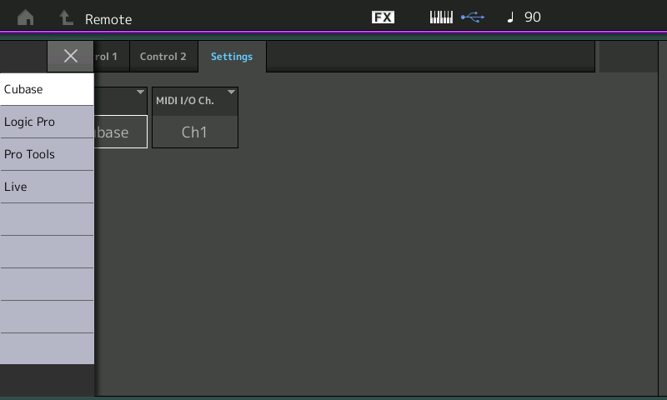Click the DAW dropdown arrow behind the list
This screenshot has height=400, width=667.
140,92
